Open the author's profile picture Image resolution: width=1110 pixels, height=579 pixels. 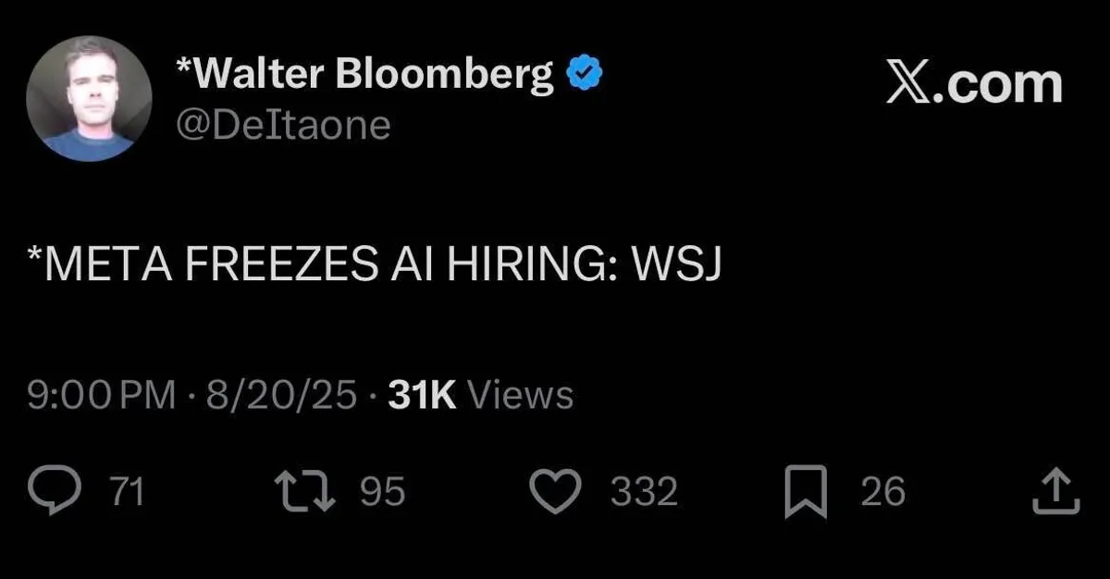(x=89, y=99)
